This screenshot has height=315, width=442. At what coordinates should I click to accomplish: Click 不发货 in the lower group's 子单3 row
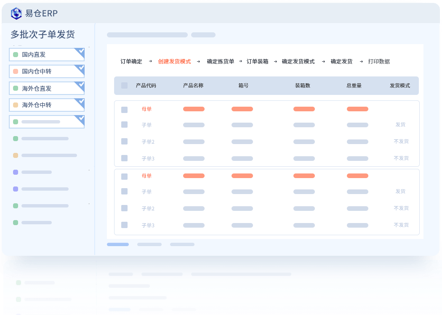click(401, 225)
